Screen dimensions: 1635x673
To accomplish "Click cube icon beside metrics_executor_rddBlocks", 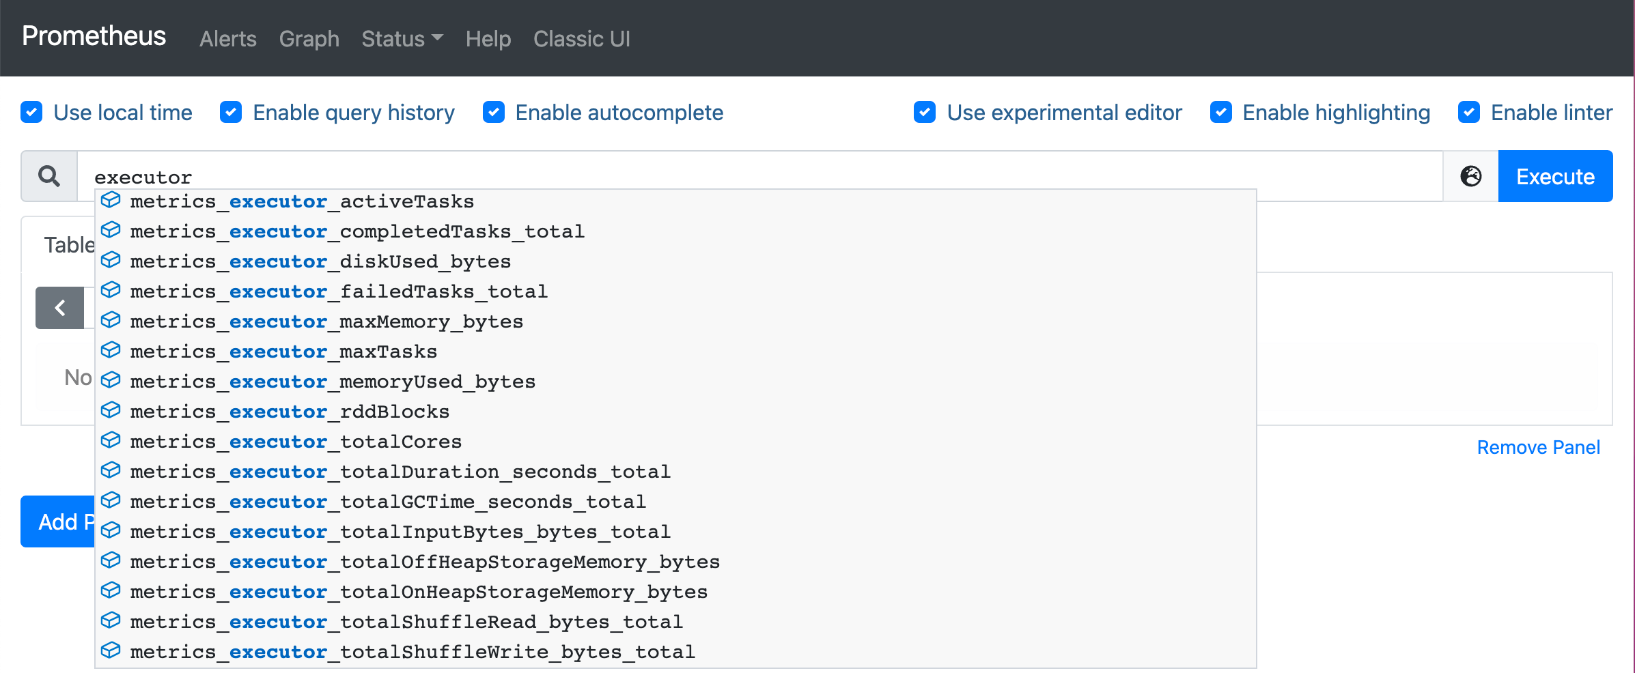I will 111,410.
